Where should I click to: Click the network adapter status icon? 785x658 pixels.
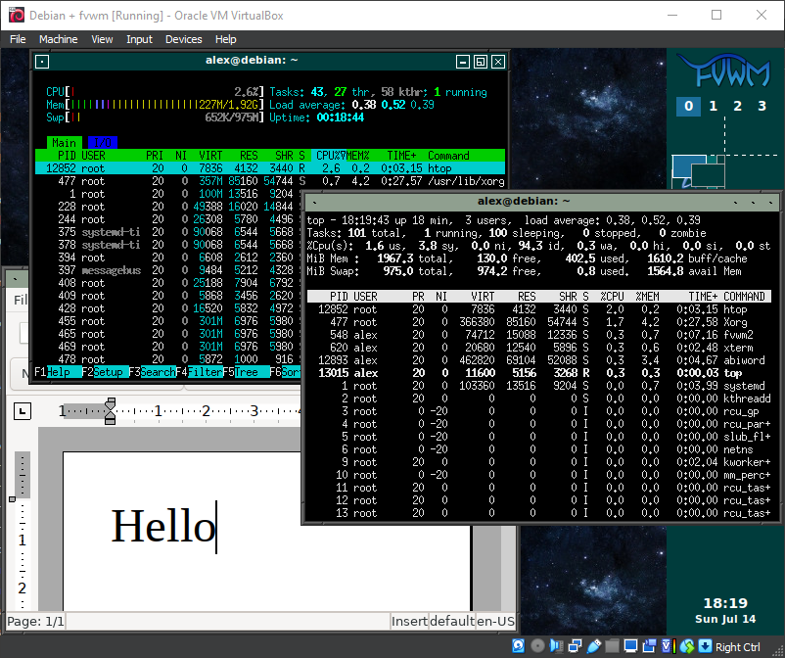point(575,646)
